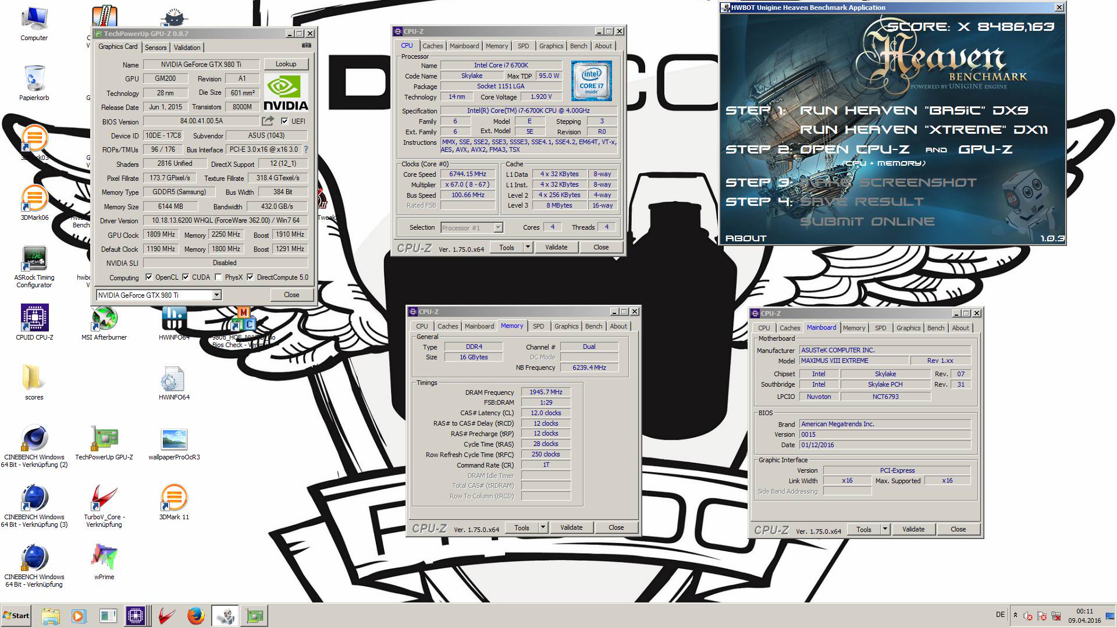Image resolution: width=1117 pixels, height=628 pixels.
Task: Launch 3DMark 11 desktop shortcut
Action: pos(174,502)
